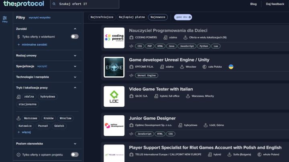Viewport: 289px width, 162px height.
Task: Click the Coding Powers company logo
Action: 114,38
